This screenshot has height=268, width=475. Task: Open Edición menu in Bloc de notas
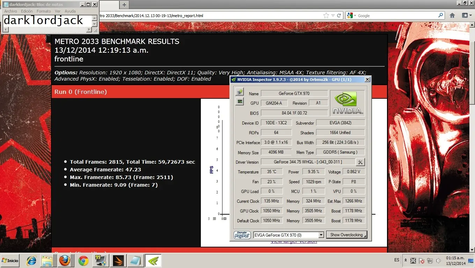click(27, 11)
